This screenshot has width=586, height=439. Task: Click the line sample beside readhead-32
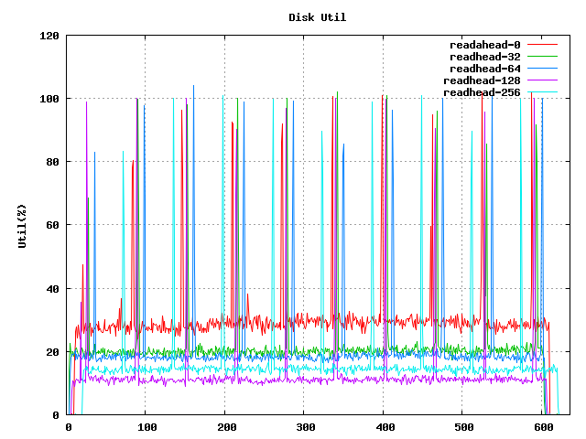(542, 57)
